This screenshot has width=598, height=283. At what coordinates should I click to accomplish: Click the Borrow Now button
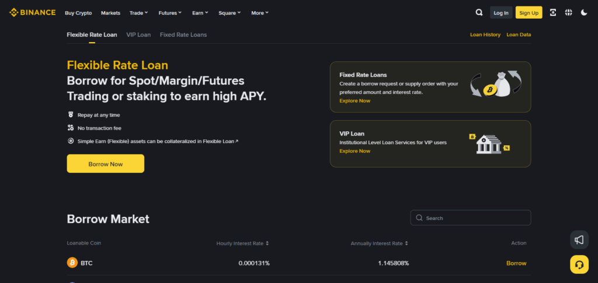(106, 164)
